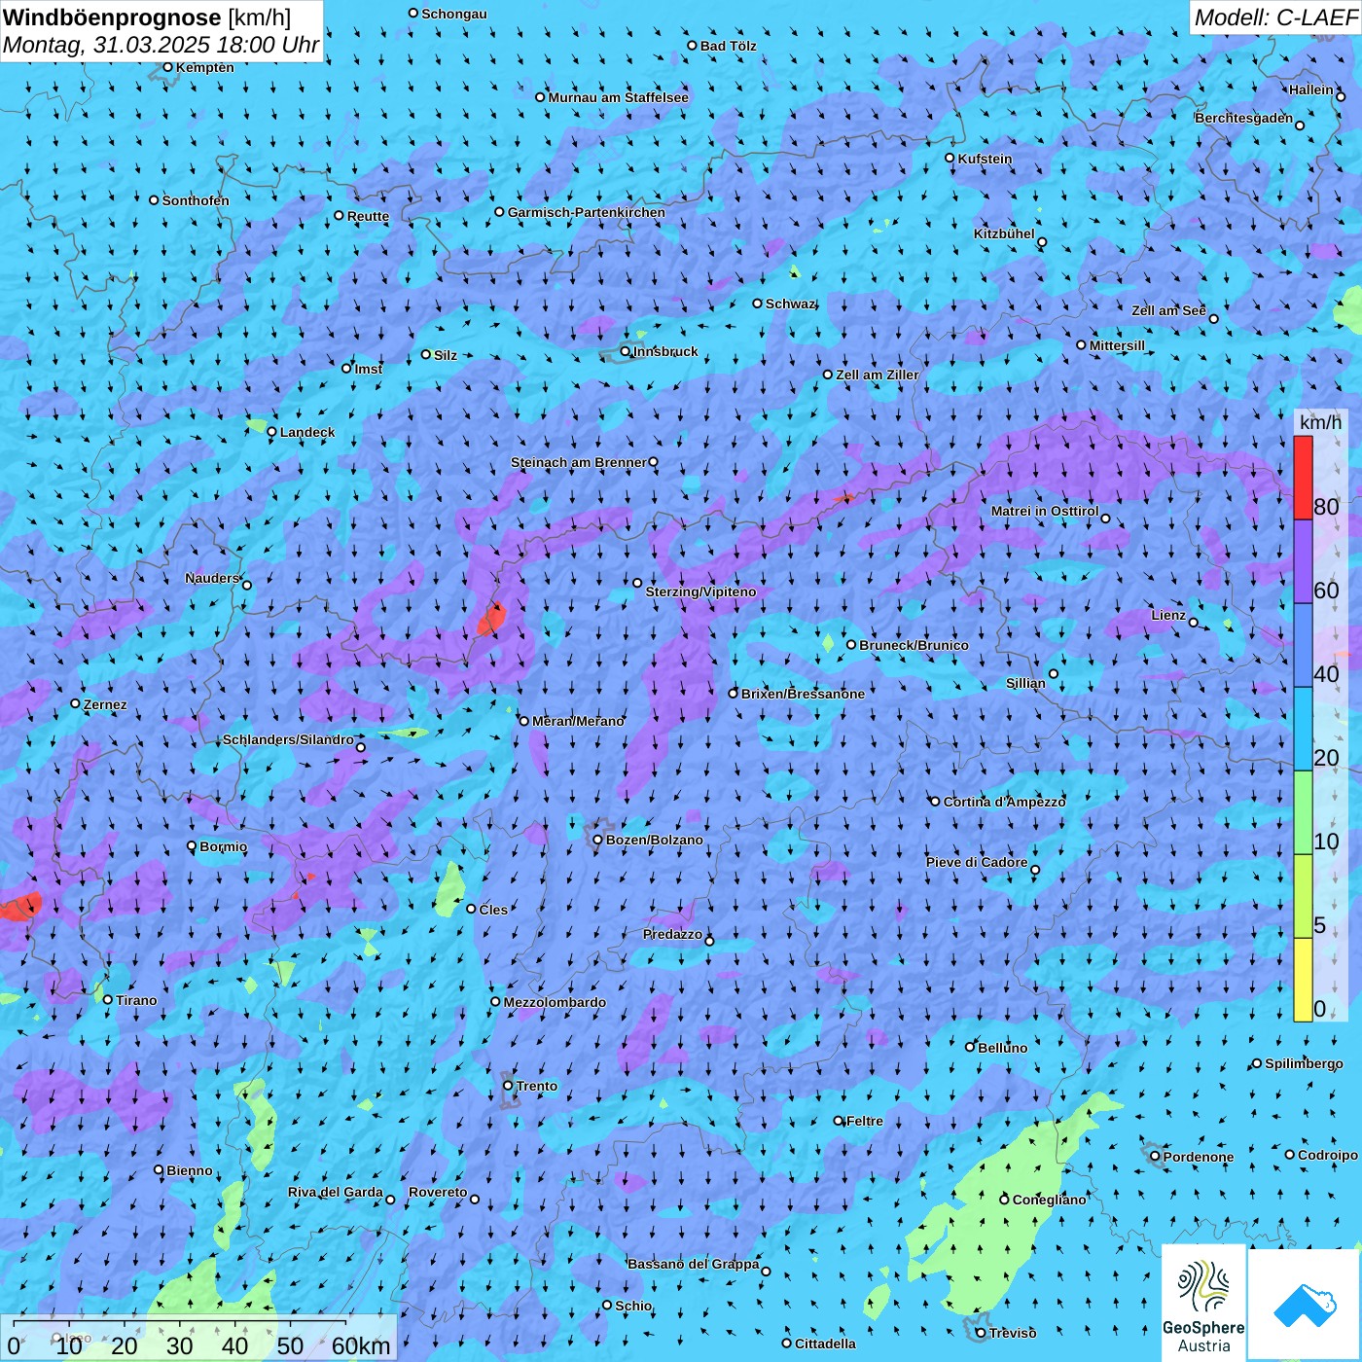Viewport: 1362px width, 1362px height.
Task: Click the Meran/Merano label
Action: click(x=578, y=721)
